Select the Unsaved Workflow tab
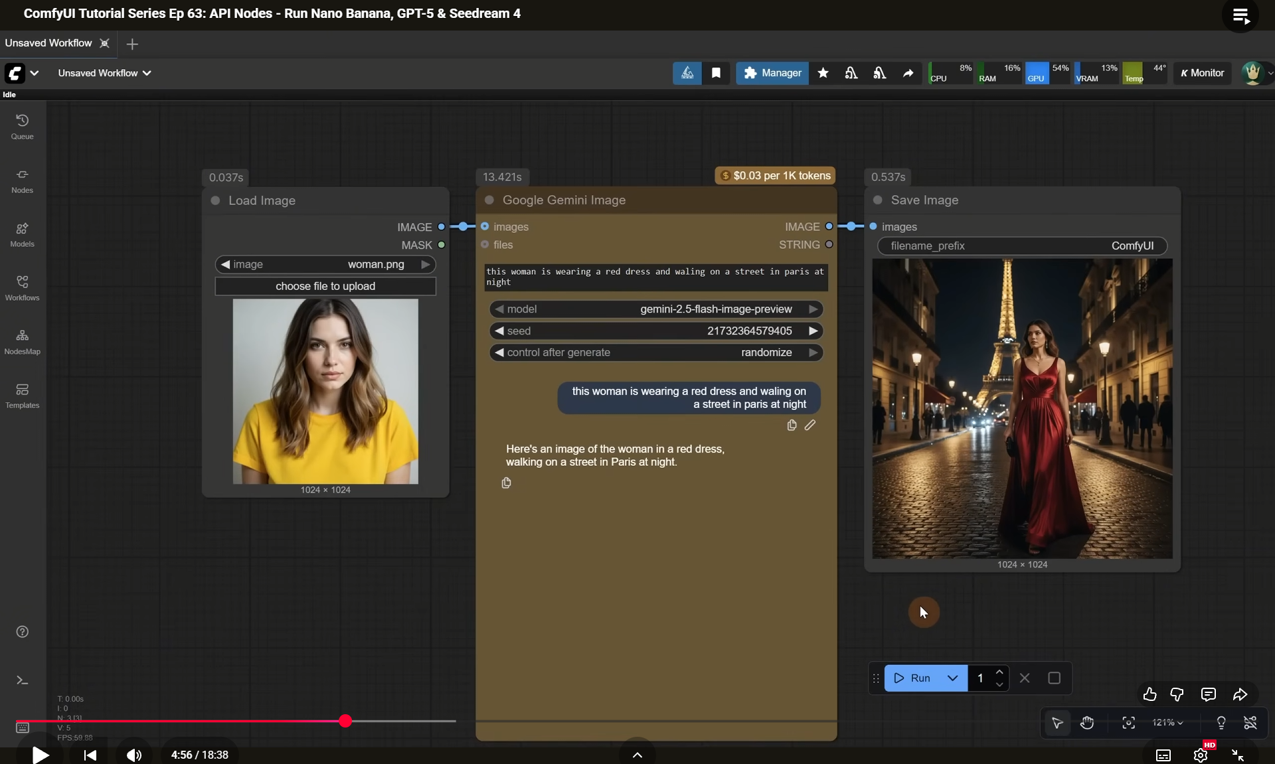 point(48,43)
